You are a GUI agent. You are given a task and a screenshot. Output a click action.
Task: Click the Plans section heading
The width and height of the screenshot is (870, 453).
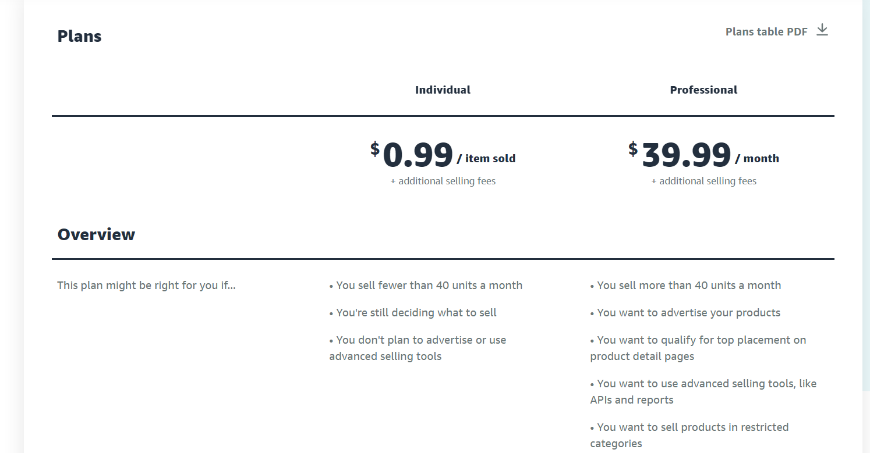coord(79,36)
